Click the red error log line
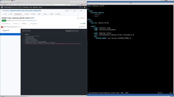The width and height of the screenshot is (174, 97). tap(53, 44)
